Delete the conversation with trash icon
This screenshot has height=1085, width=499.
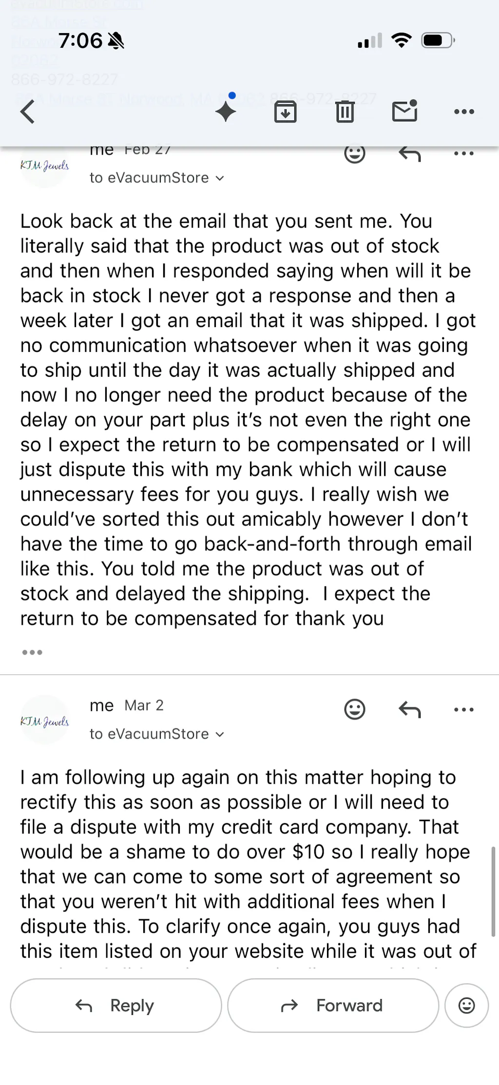(x=345, y=112)
